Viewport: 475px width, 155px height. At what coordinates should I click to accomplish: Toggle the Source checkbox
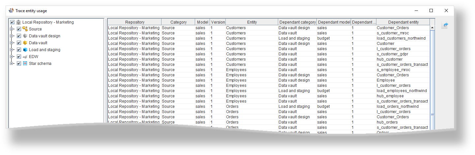19,29
